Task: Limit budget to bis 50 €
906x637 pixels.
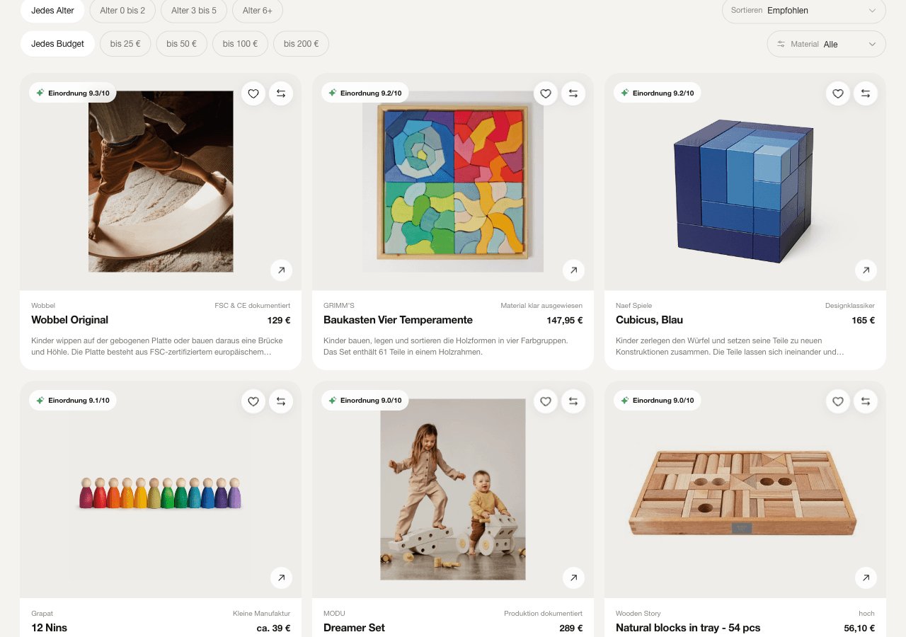Action: point(182,44)
